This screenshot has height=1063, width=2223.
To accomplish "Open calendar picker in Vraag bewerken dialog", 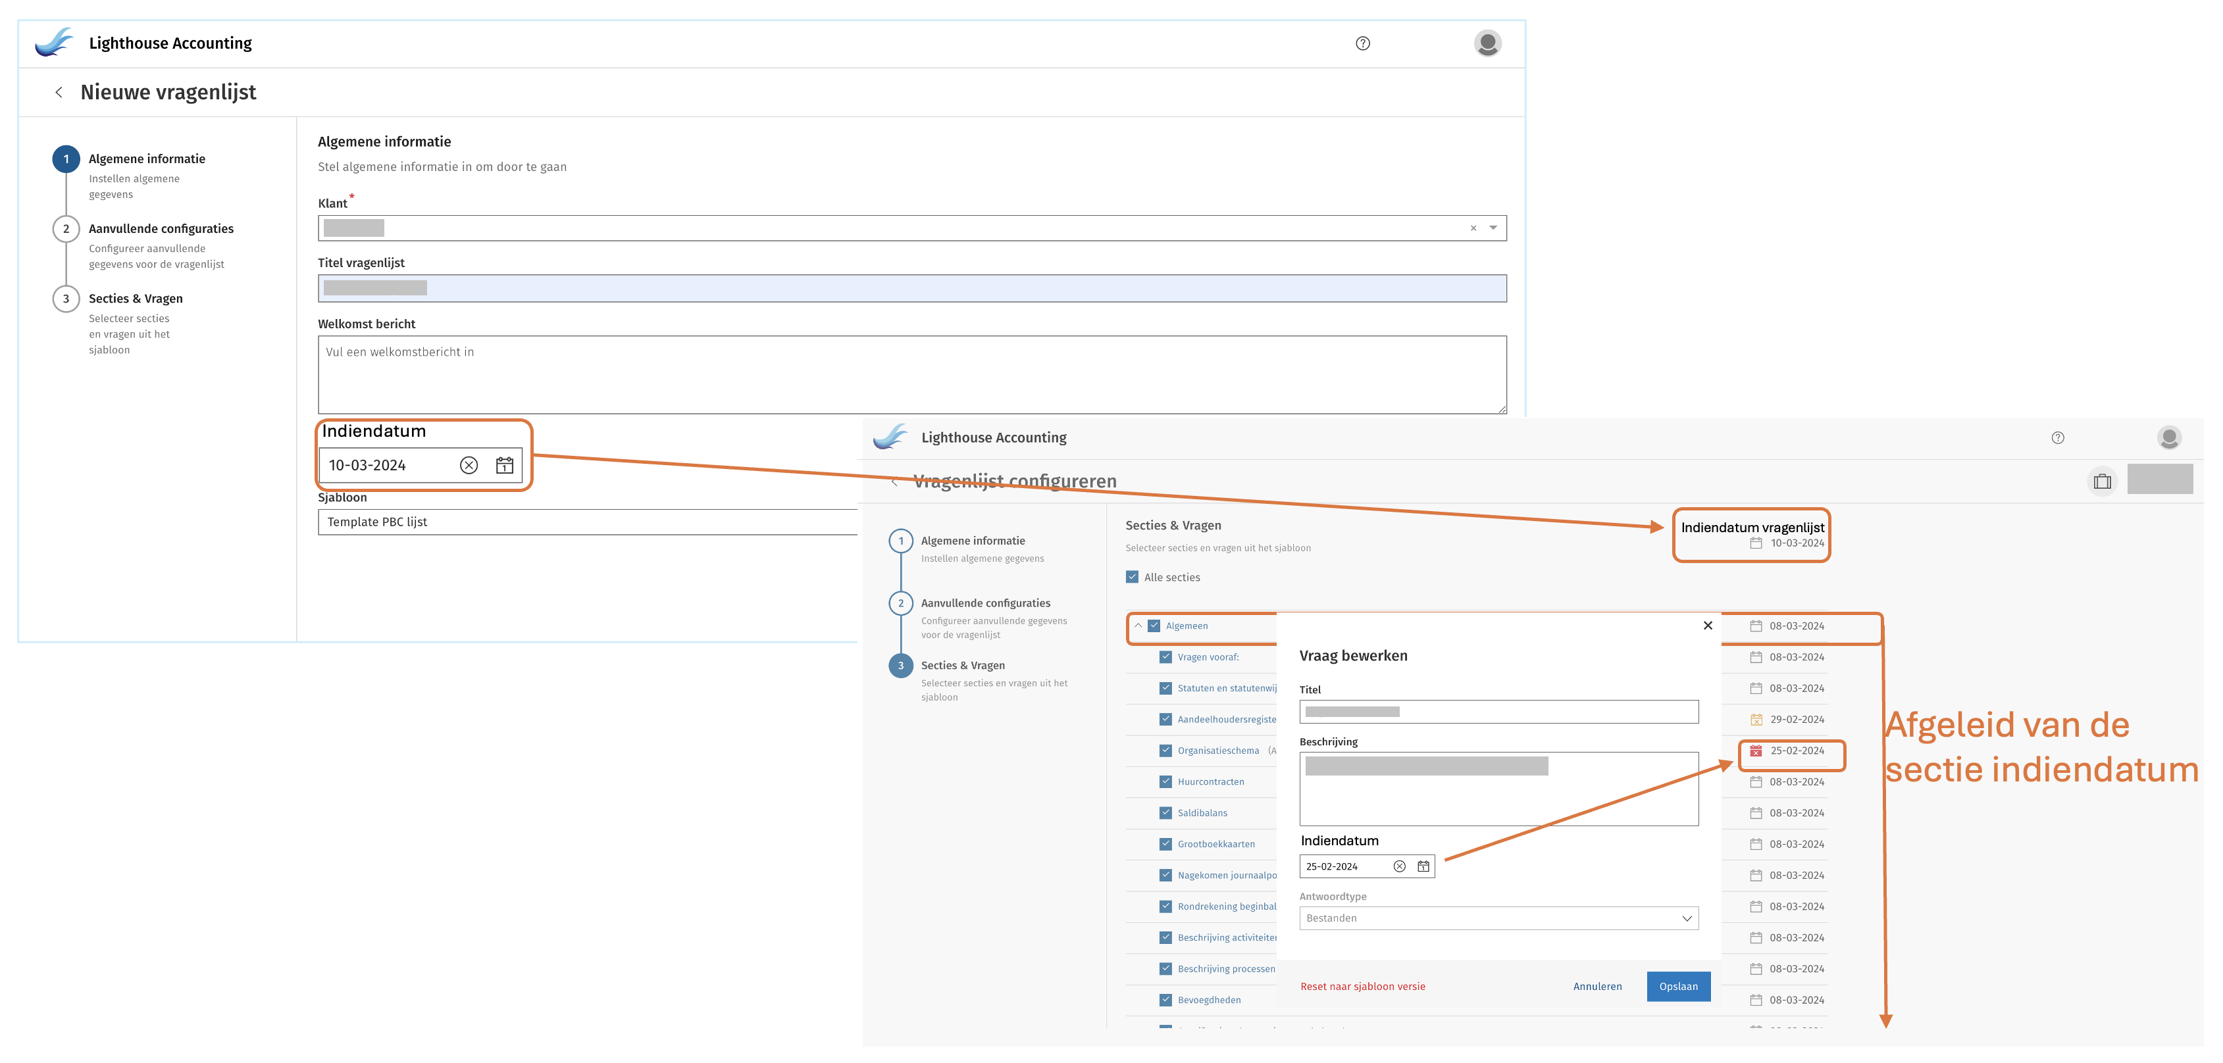I will tap(1423, 866).
